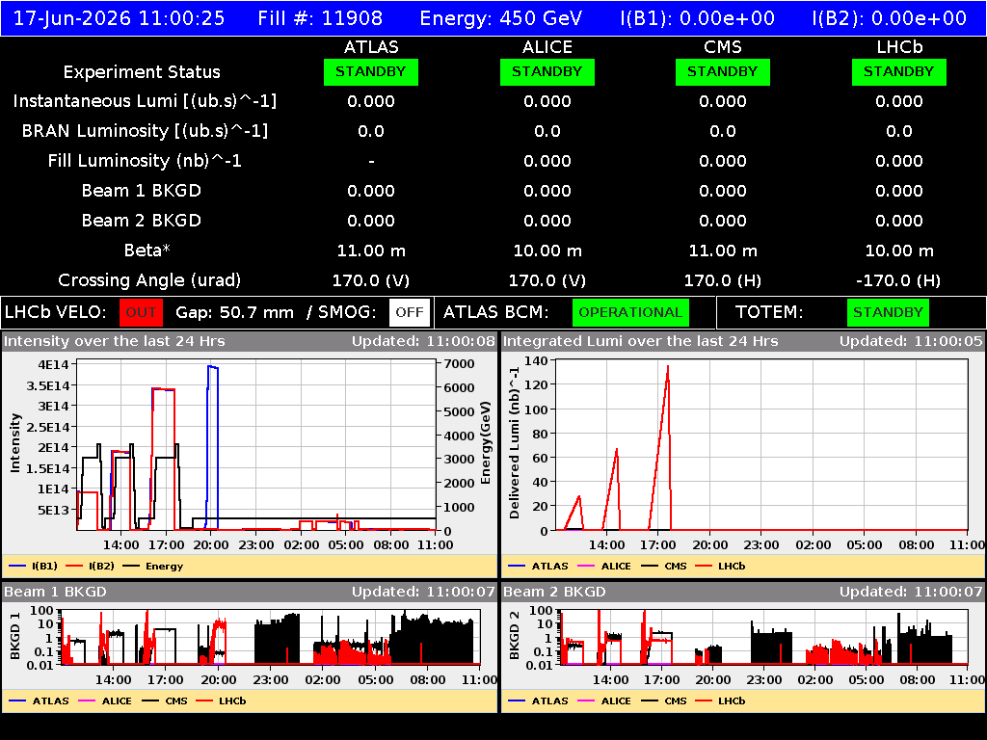The width and height of the screenshot is (987, 740).
Task: Click ALICE legend in Integrated Lumi chart
Action: pyautogui.click(x=604, y=566)
